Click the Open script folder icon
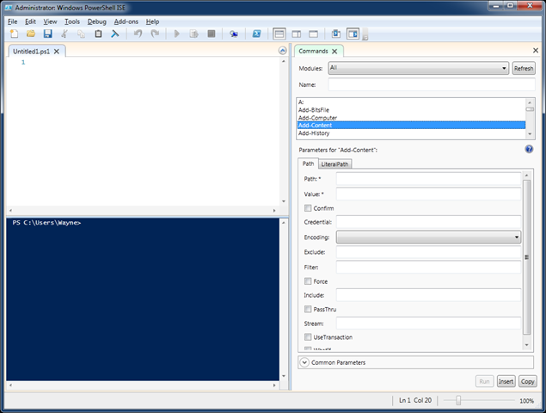This screenshot has width=546, height=413. click(x=30, y=34)
